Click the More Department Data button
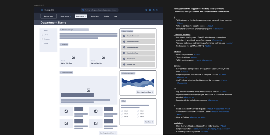 [x=145, y=92]
